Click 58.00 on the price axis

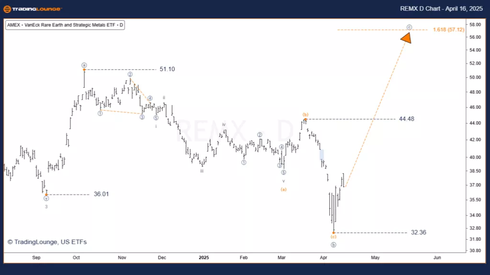coord(475,24)
